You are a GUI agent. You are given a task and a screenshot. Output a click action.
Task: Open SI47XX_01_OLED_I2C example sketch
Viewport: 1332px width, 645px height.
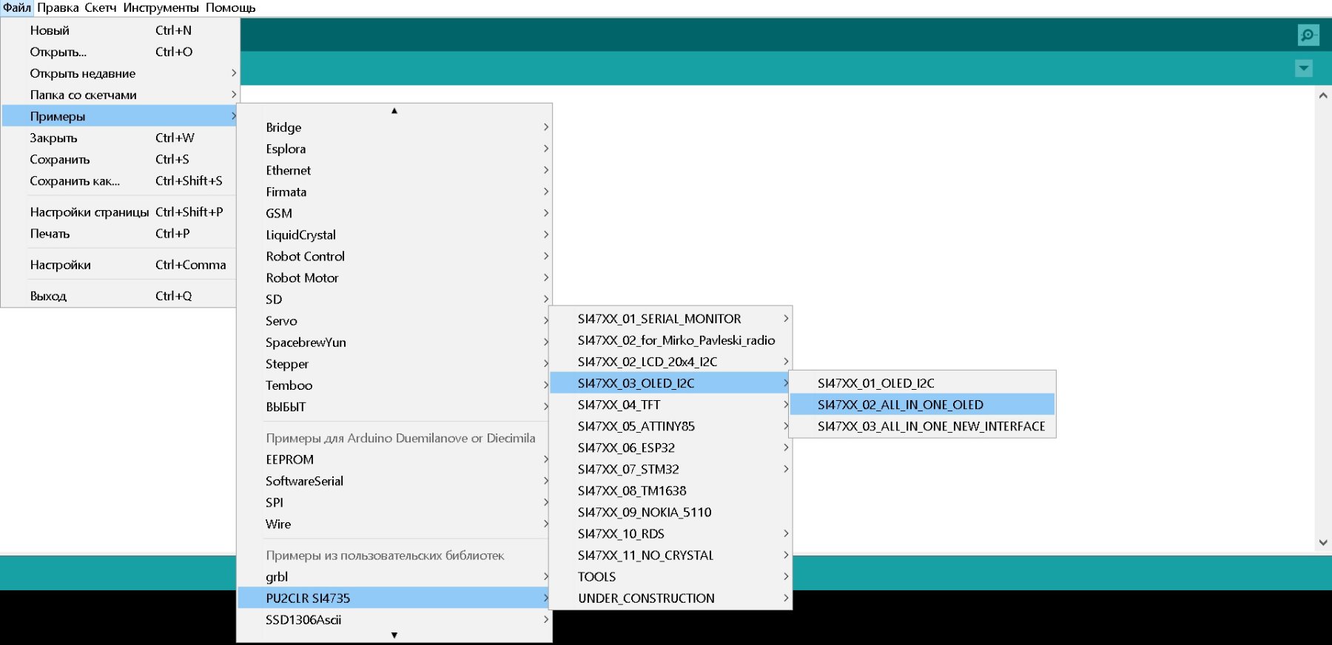coord(875,383)
